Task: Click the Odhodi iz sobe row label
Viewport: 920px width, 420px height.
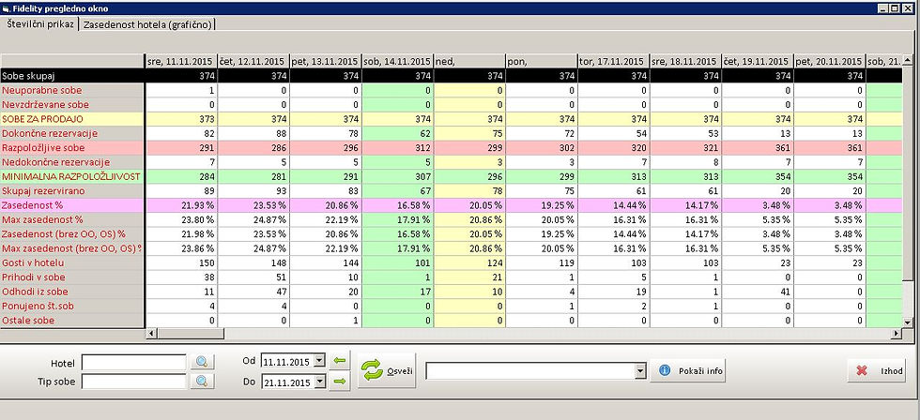Action: pyautogui.click(x=72, y=292)
